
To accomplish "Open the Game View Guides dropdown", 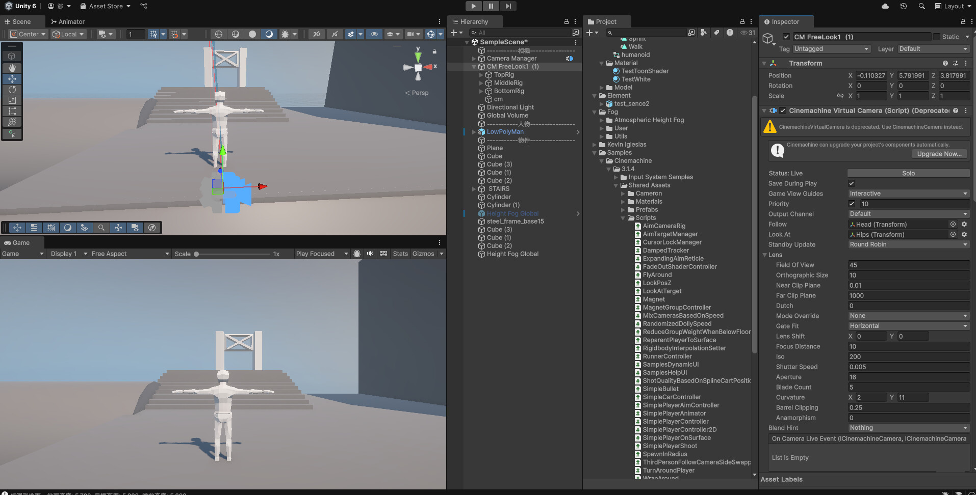I will [909, 194].
